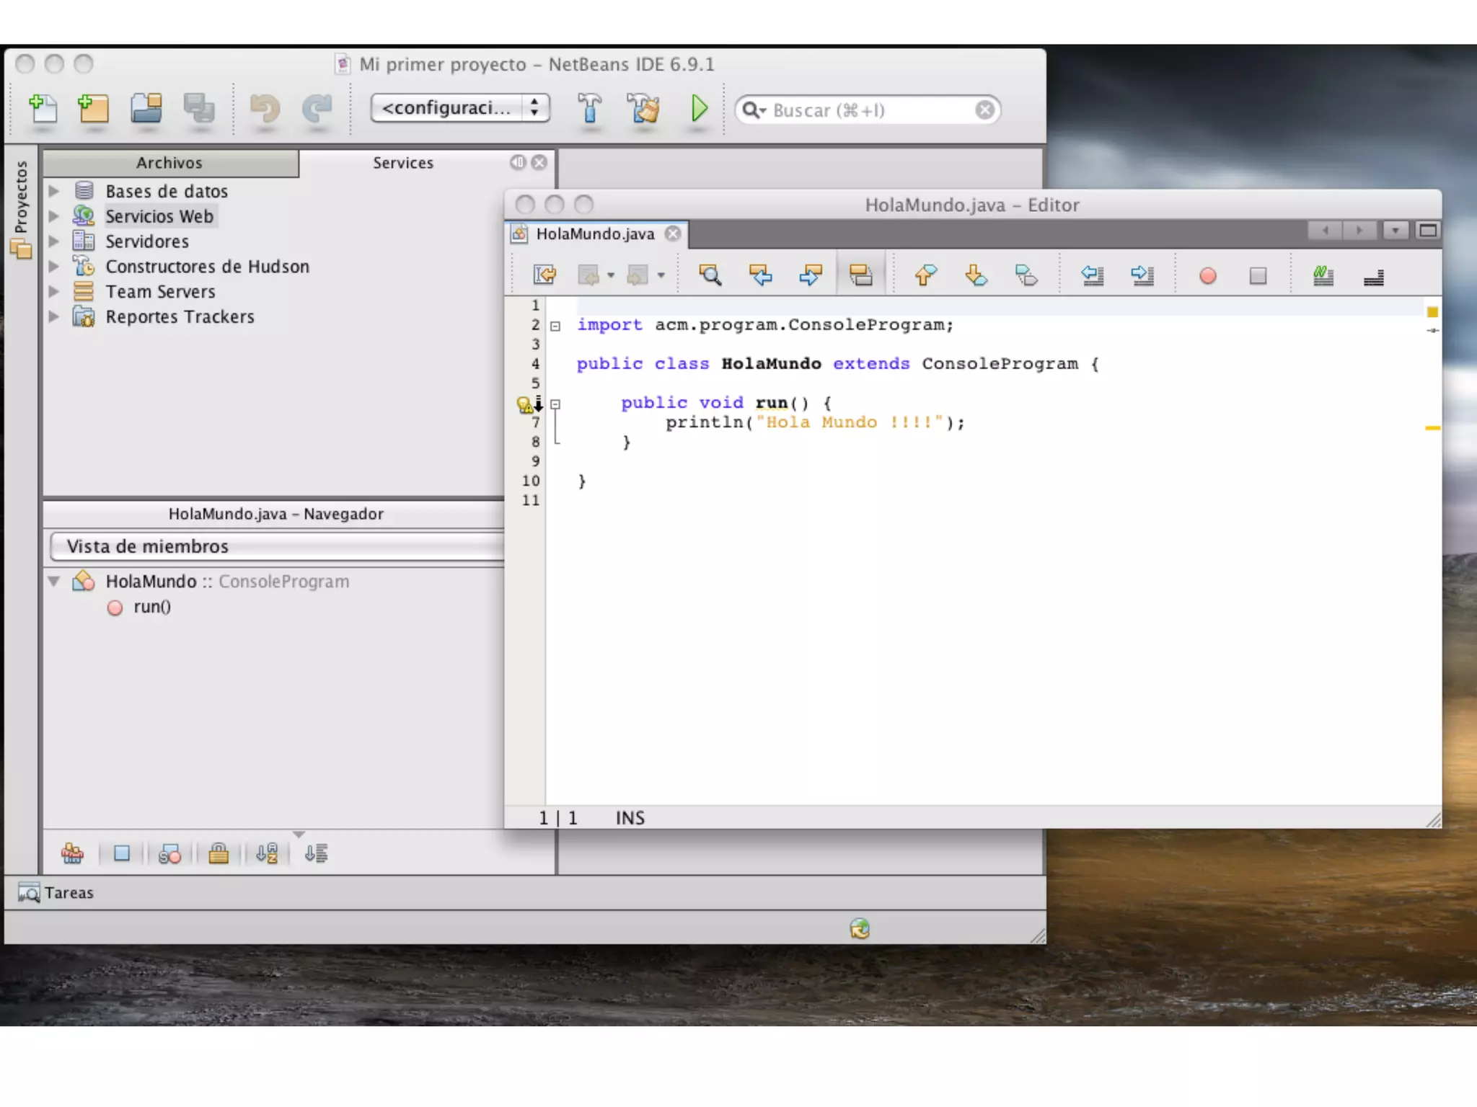This screenshot has width=1477, height=1107.
Task: Select the HolaMundo.java editor tab
Action: pos(595,234)
